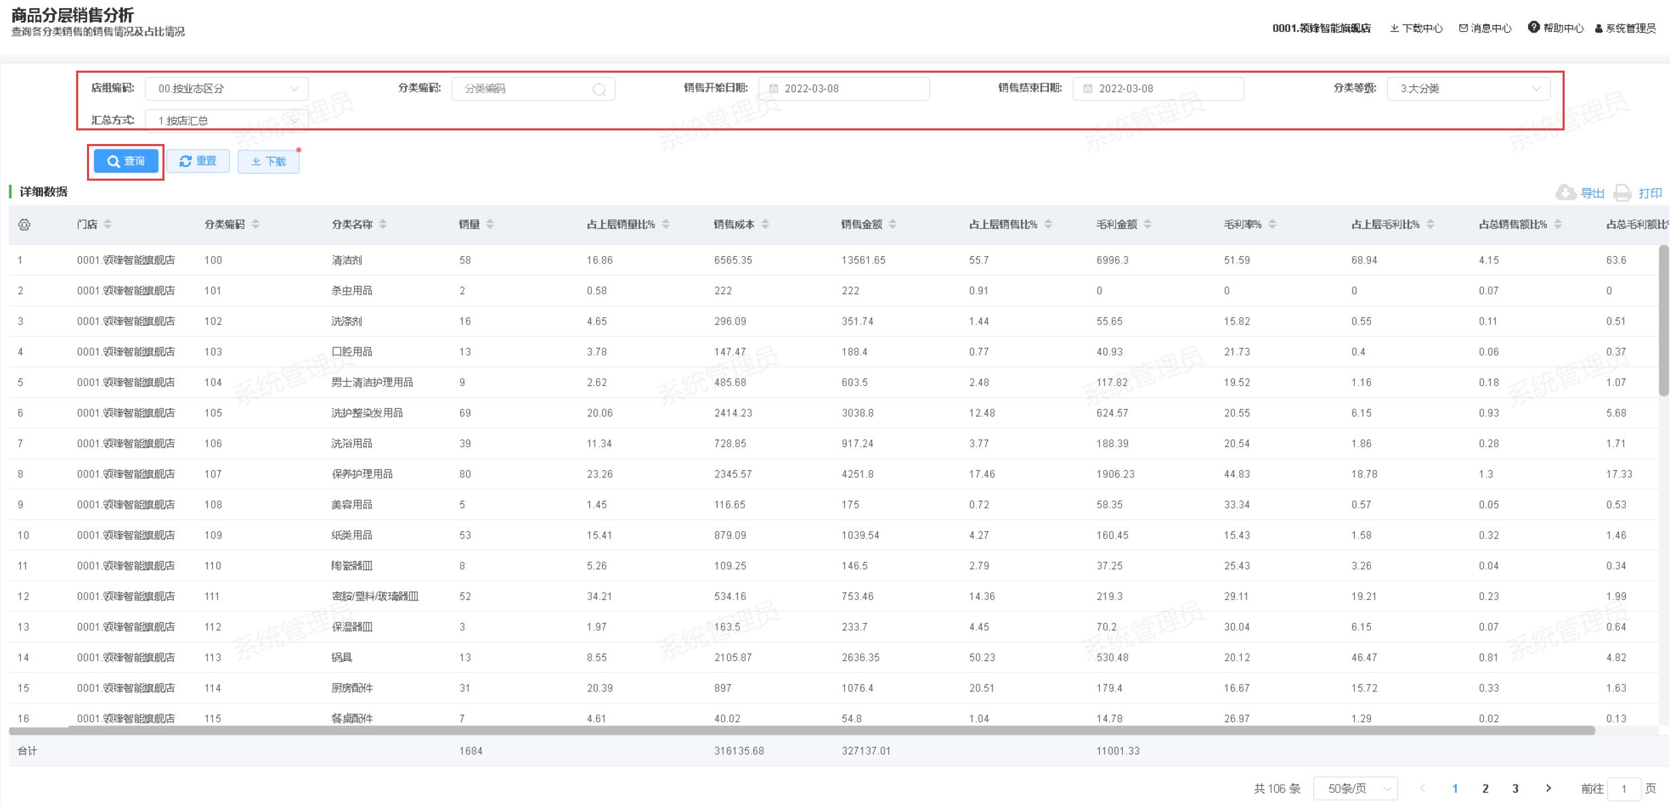Sort table by 毛利率% column
The height and width of the screenshot is (807, 1670).
tap(1272, 224)
